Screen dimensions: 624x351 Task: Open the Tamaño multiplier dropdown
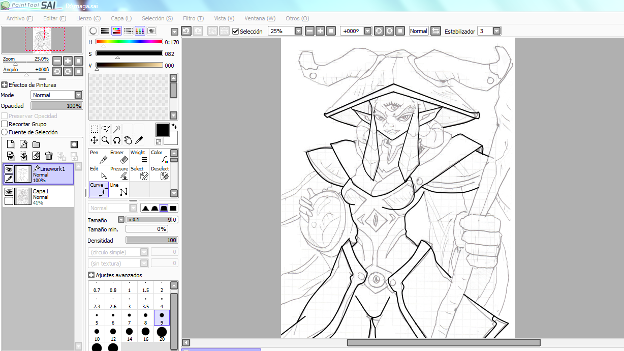tap(121, 220)
